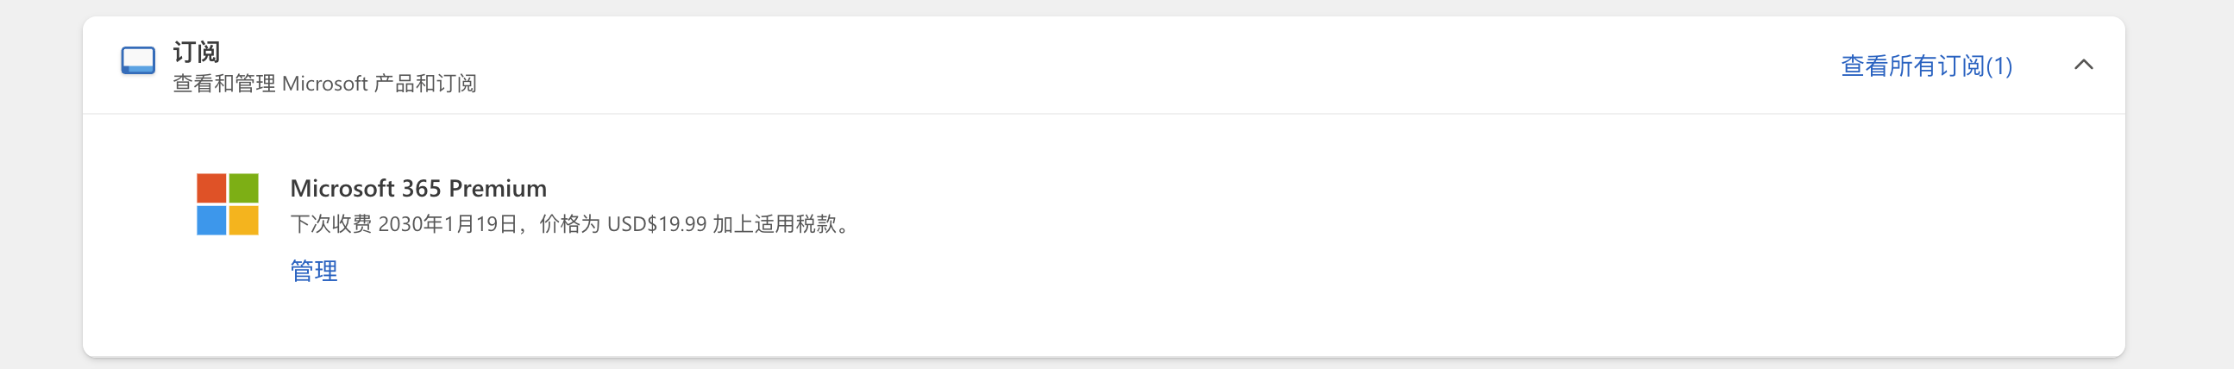Click blank area right of the billing text
This screenshot has height=369, width=2234.
click(x=1388, y=224)
